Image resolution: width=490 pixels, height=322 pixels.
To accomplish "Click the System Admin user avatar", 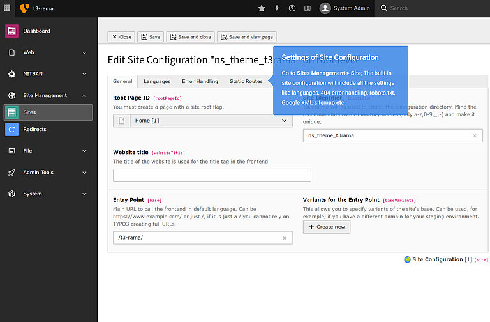I will [325, 8].
